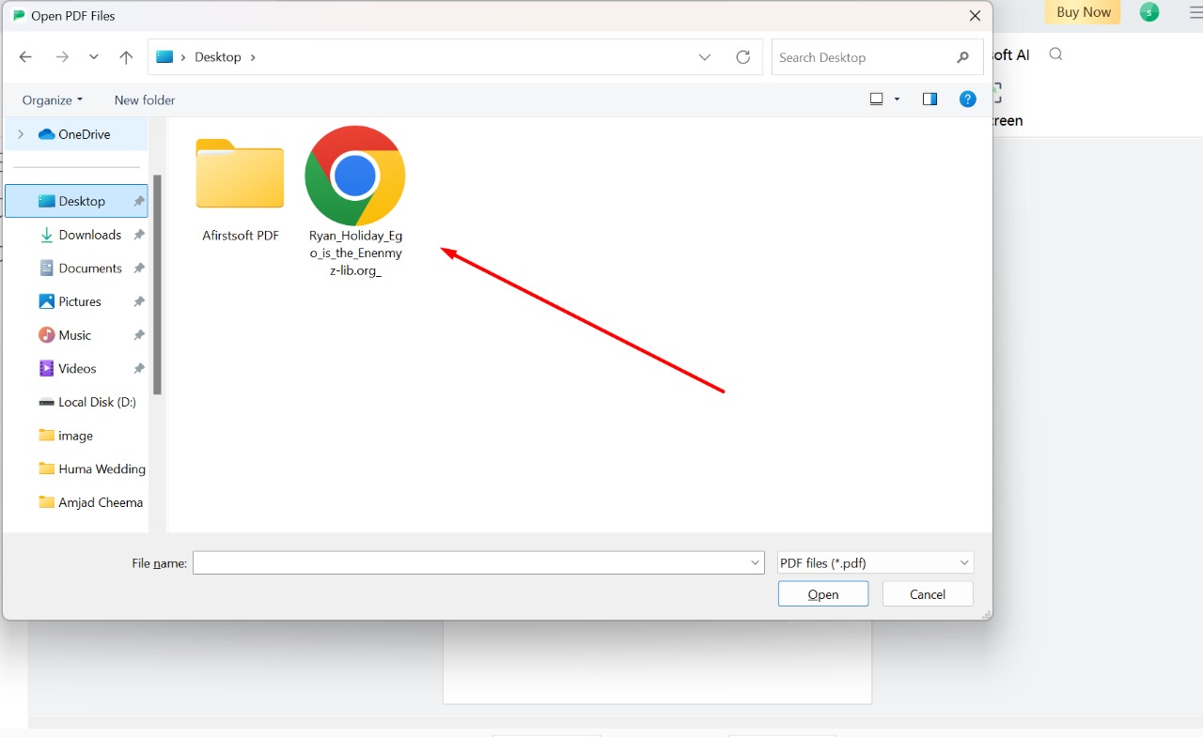
Task: Open the green user avatar in Afirstsoft
Action: coord(1148,12)
